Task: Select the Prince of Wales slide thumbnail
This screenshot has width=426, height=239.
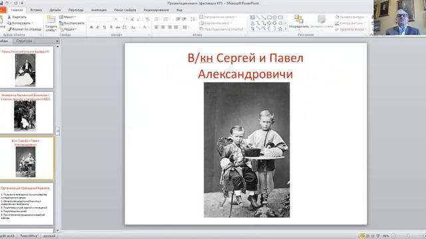Action: coord(27,67)
